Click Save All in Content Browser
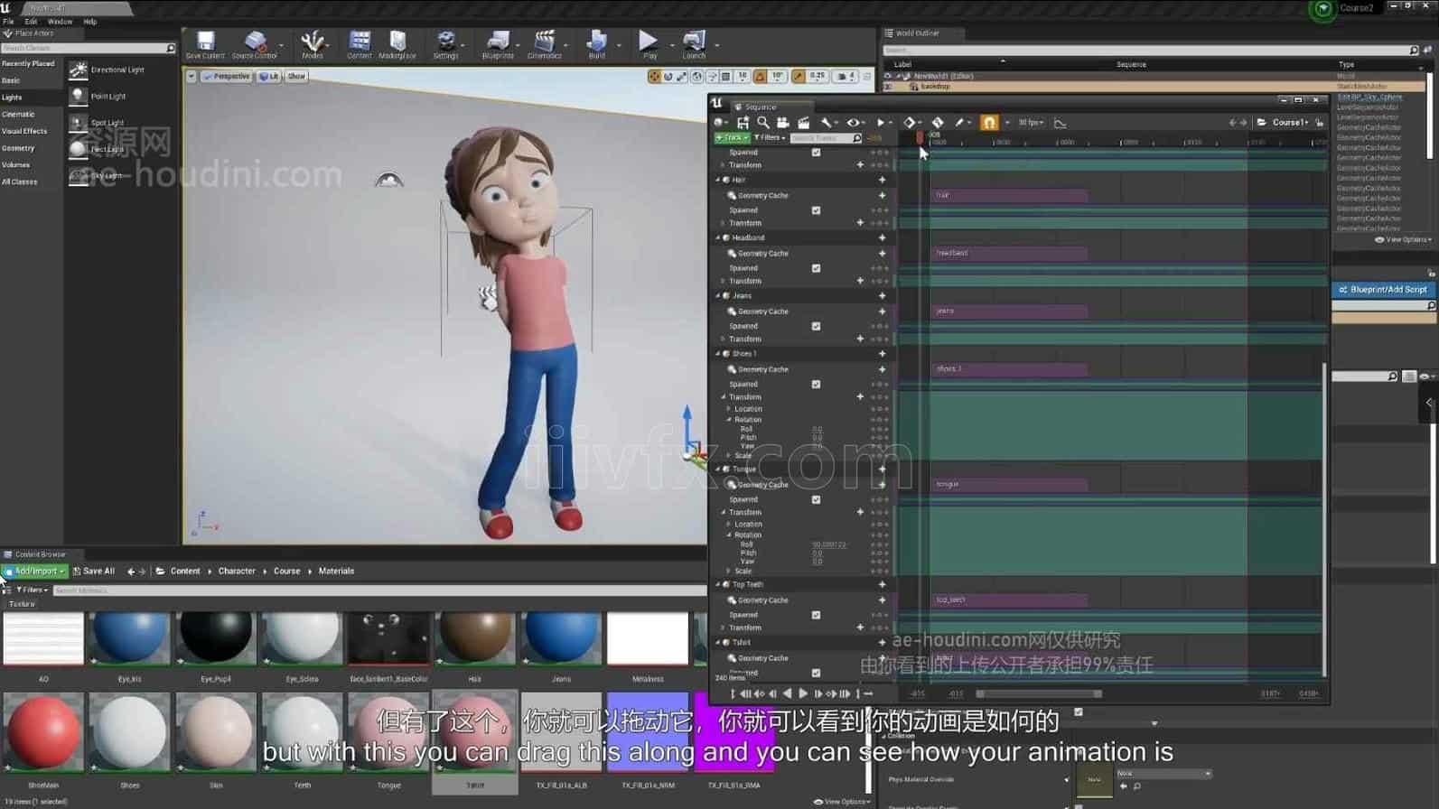The width and height of the screenshot is (1439, 809). 94,572
